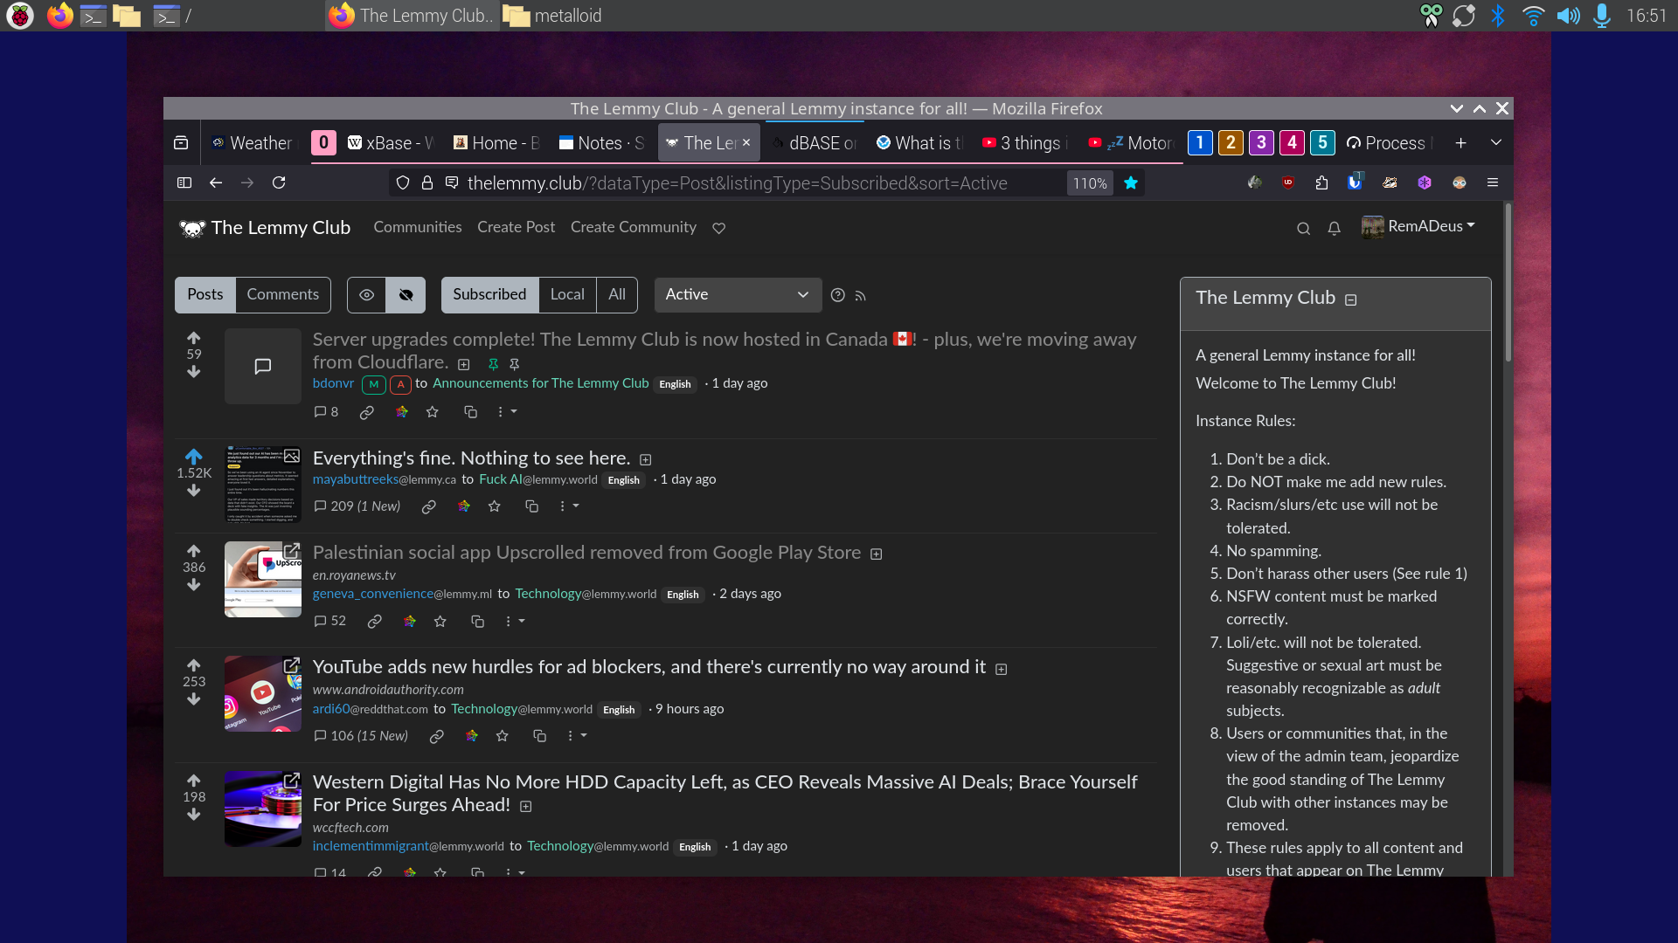Switch to the Weather browser tab

pos(252,143)
